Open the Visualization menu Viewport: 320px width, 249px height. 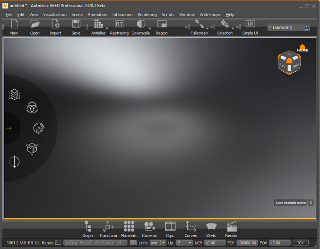55,15
